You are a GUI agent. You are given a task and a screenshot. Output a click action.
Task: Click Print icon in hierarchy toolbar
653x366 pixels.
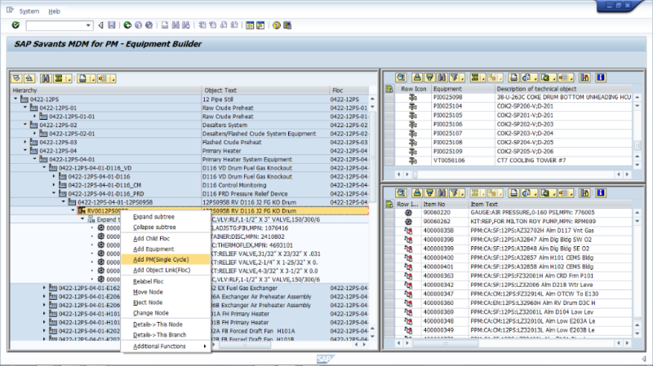(82, 78)
